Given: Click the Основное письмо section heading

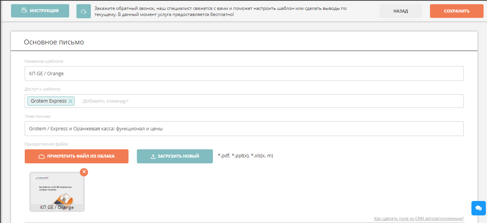Looking at the screenshot, I should point(54,42).
